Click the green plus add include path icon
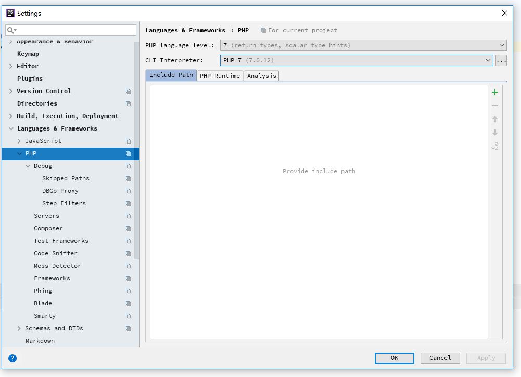Viewport: 521px width, 377px height. click(494, 92)
